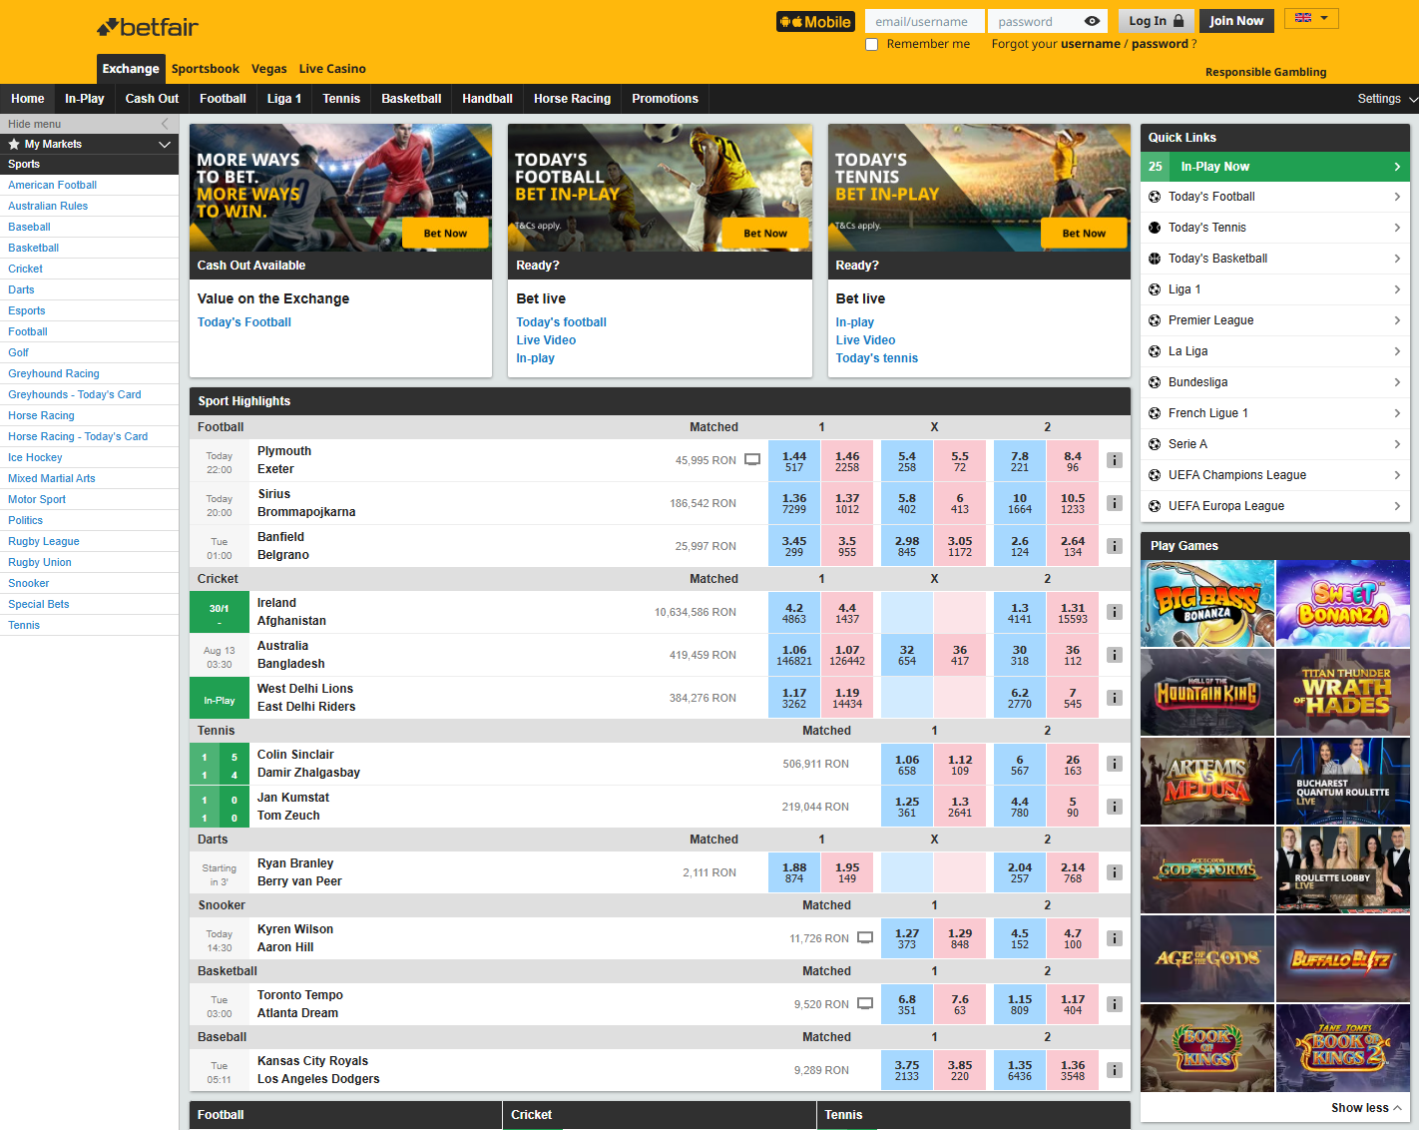This screenshot has height=1130, width=1419.
Task: Click the betfair logo
Action: (x=148, y=27)
